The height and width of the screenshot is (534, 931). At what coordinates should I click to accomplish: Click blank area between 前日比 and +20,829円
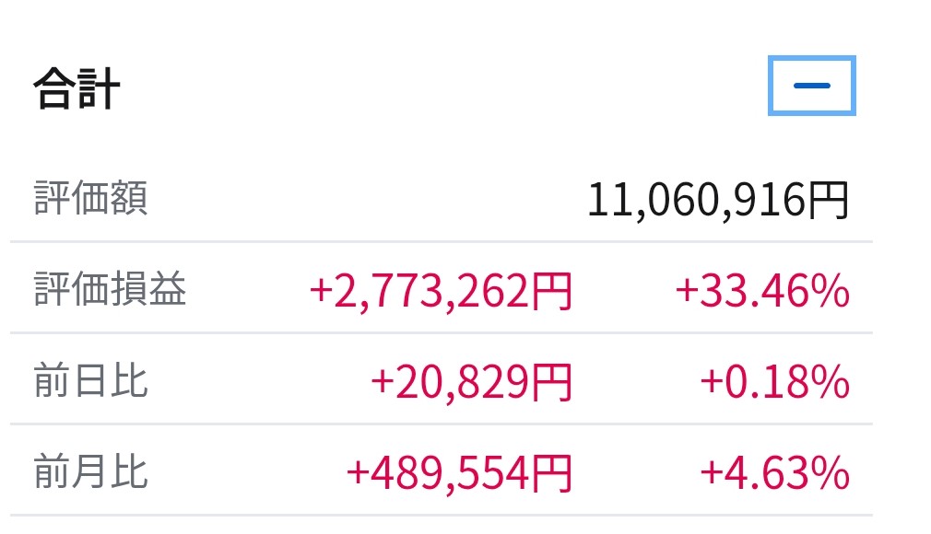click(258, 381)
